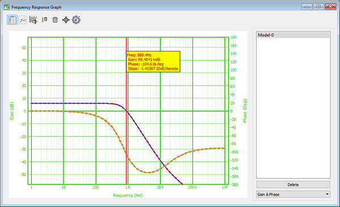The width and height of the screenshot is (340, 207).
Task: Toggle the clipboard list panel icon
Action: click(x=12, y=20)
